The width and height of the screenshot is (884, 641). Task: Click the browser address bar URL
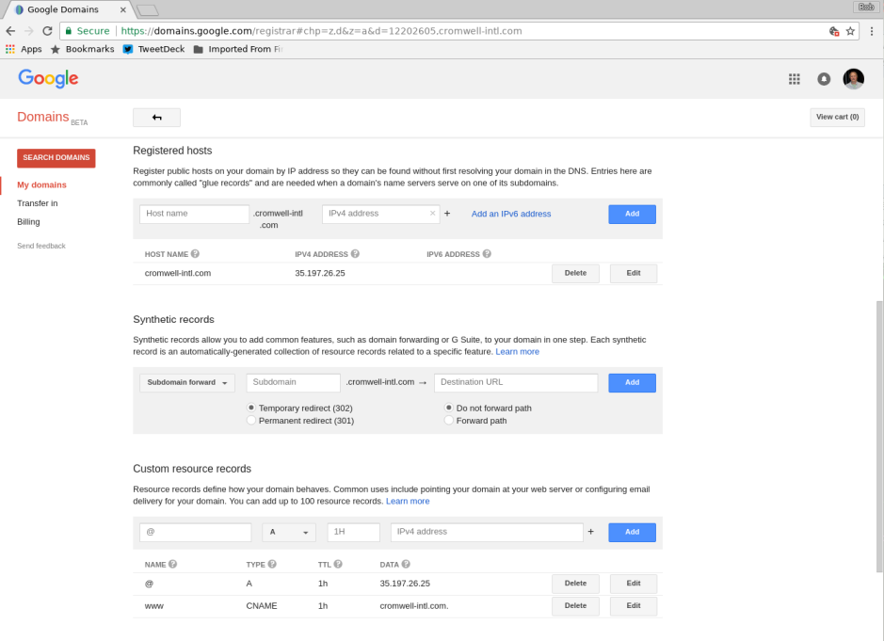[321, 31]
